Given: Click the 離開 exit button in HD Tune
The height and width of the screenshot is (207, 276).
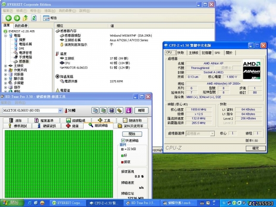Looking at the screenshot, I should [141, 110].
